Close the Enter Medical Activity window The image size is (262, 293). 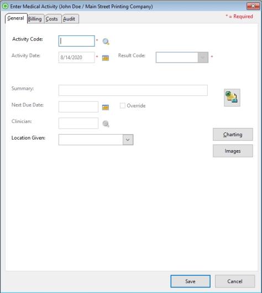(253, 6)
